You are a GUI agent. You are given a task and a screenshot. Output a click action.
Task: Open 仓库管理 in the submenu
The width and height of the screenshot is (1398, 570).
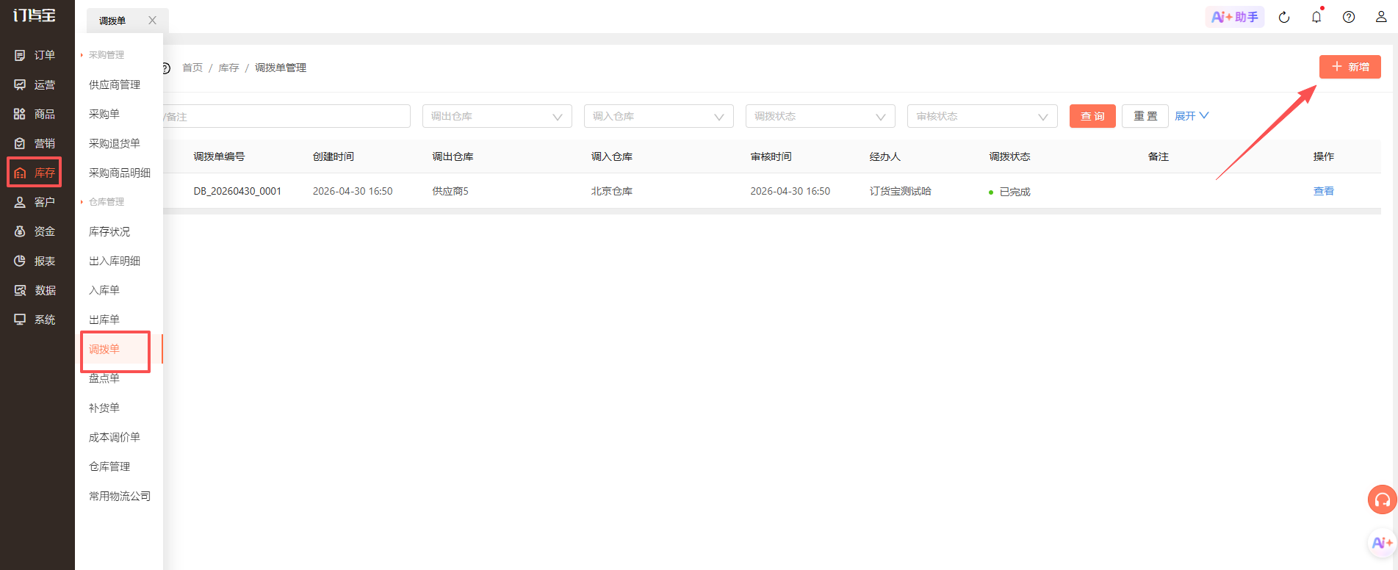[109, 466]
